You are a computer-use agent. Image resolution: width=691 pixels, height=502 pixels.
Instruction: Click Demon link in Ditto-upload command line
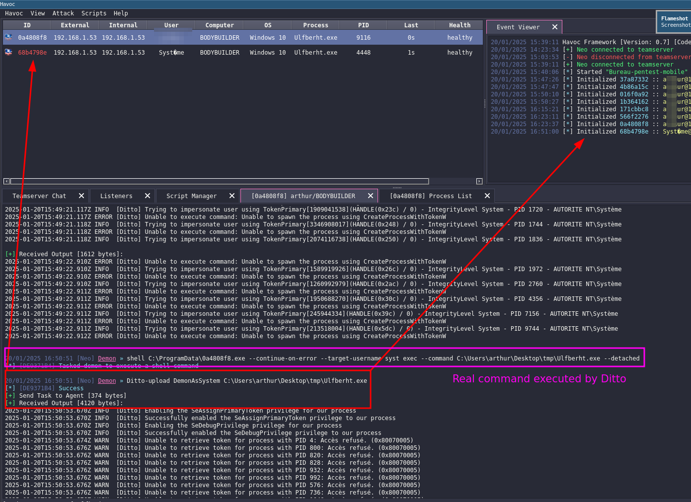click(x=107, y=381)
